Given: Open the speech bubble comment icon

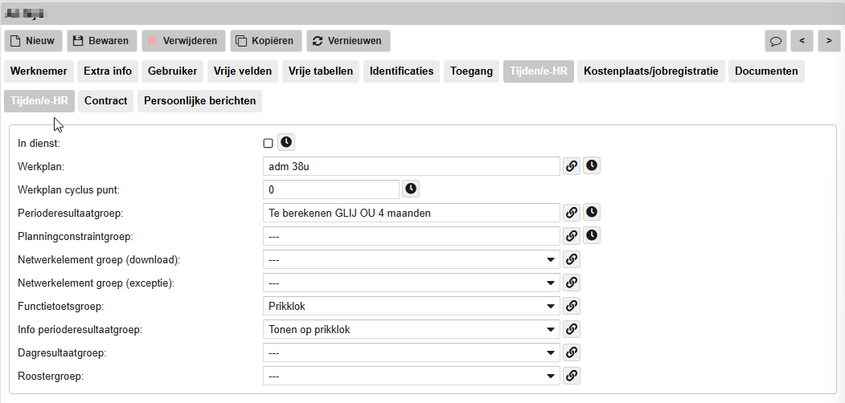Looking at the screenshot, I should coord(776,41).
